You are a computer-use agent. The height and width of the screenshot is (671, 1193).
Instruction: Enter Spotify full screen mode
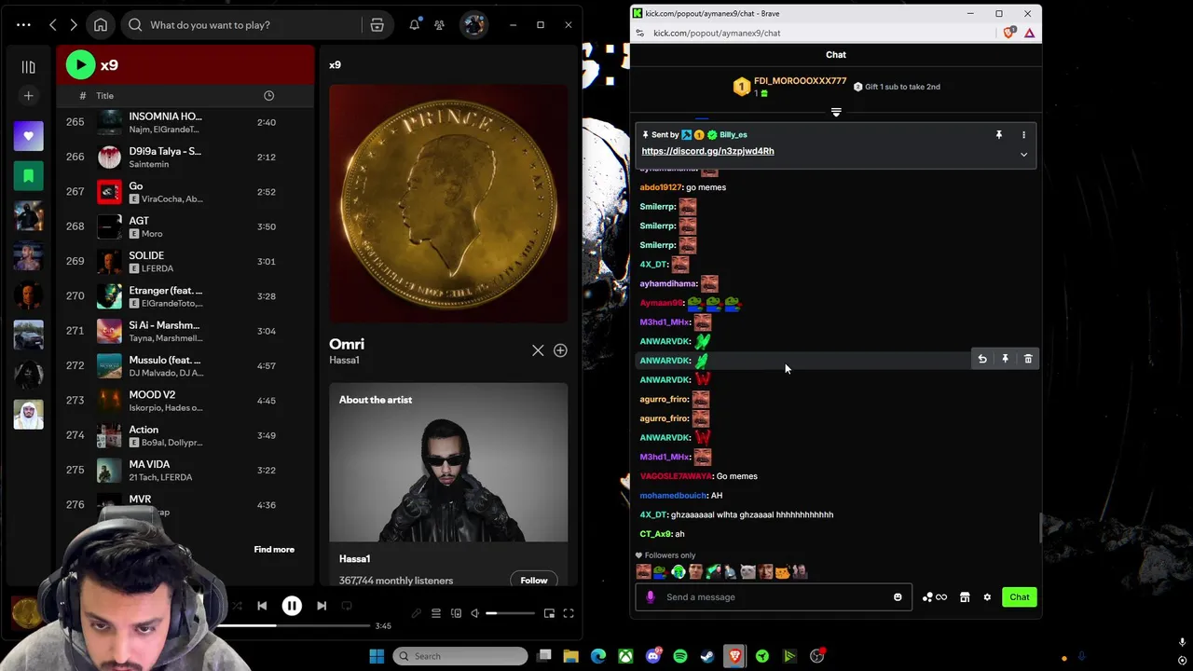click(x=569, y=613)
